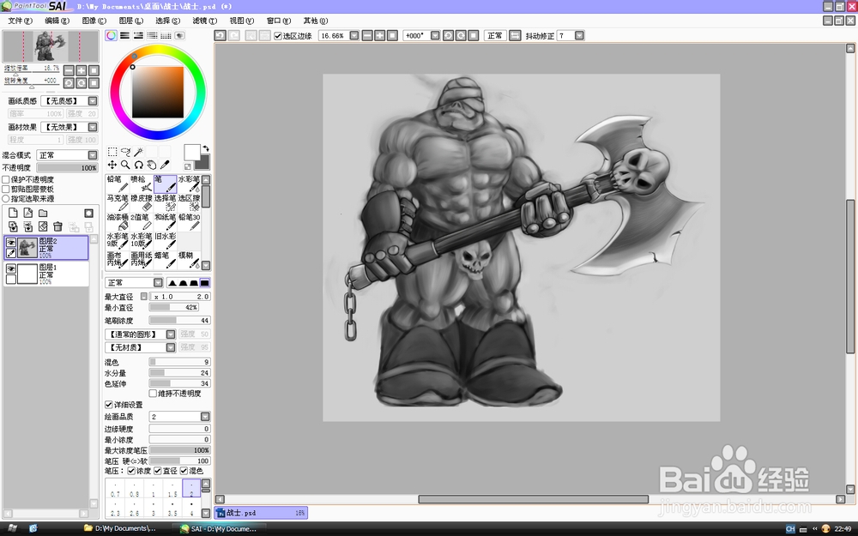Viewport: 858px width, 536px height.
Task: Open the 编辑 menu
Action: coord(57,21)
